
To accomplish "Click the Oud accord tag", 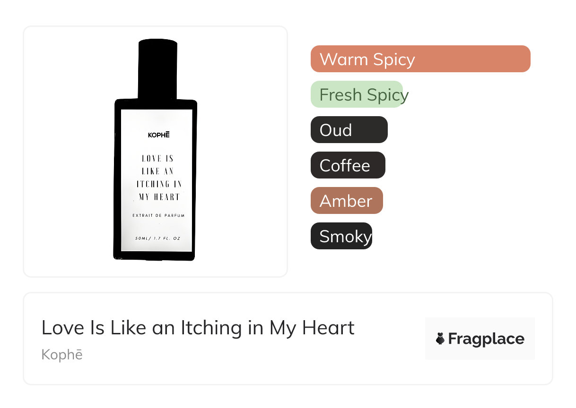I will coord(349,130).
